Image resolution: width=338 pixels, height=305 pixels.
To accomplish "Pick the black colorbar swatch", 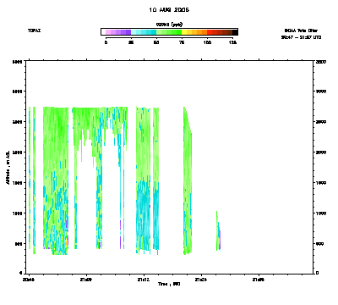I will click(x=235, y=32).
